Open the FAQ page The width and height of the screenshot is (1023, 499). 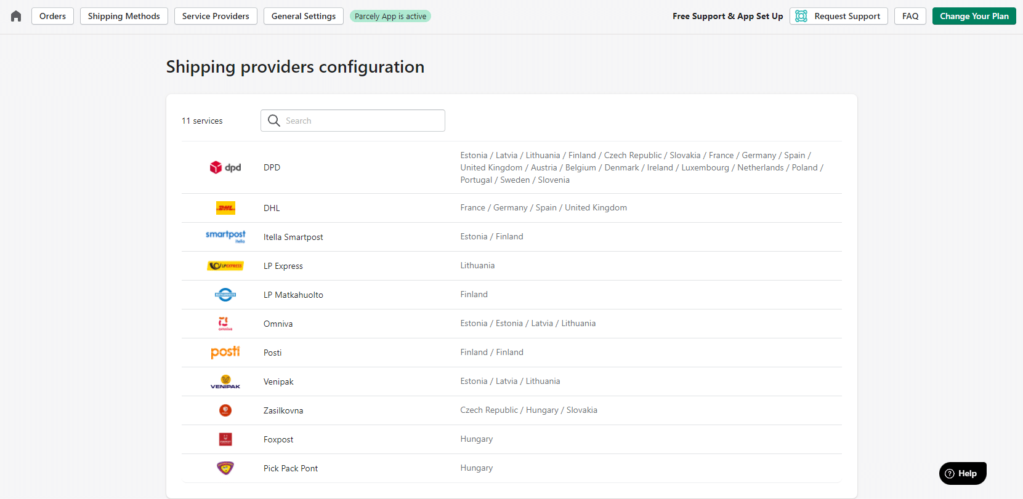tap(910, 16)
